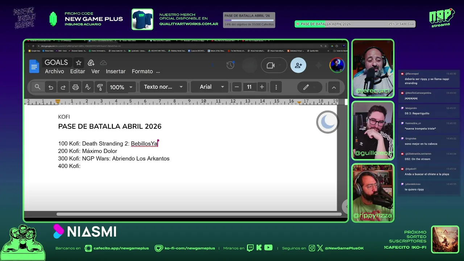Click the share person-plus button
This screenshot has height=261, width=464.
[x=298, y=65]
